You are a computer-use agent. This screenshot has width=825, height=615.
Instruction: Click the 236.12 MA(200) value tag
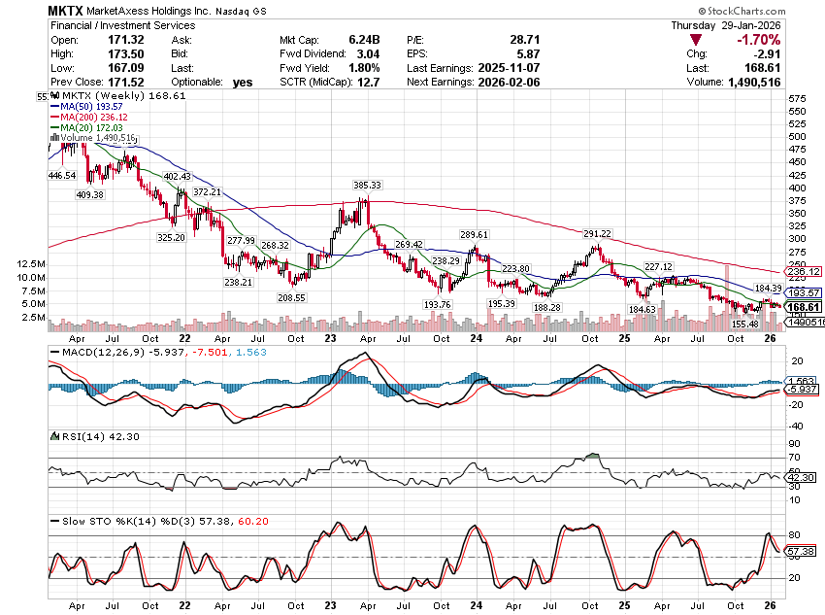point(805,272)
